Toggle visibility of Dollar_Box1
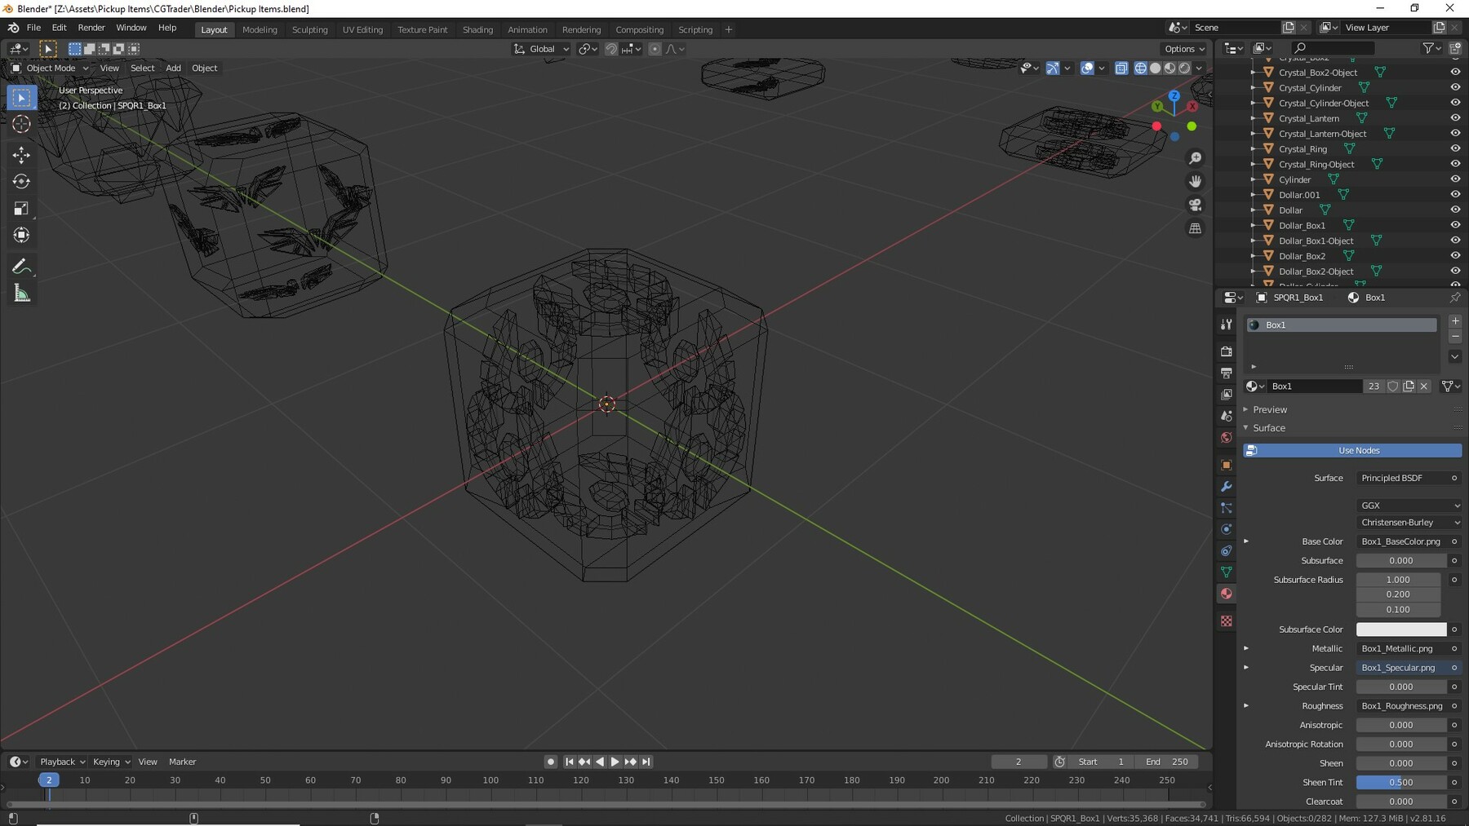This screenshot has height=826, width=1469. [x=1454, y=225]
